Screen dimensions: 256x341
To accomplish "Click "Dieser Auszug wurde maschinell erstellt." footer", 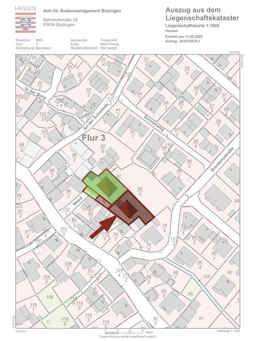I will [x=128, y=336].
